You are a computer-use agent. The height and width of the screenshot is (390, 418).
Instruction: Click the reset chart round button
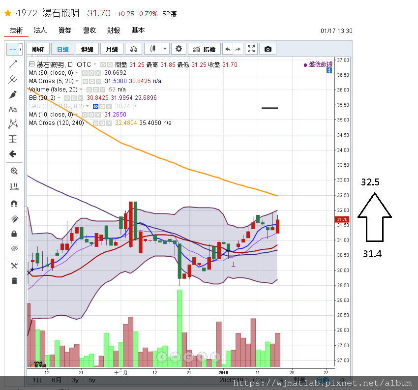click(x=188, y=357)
